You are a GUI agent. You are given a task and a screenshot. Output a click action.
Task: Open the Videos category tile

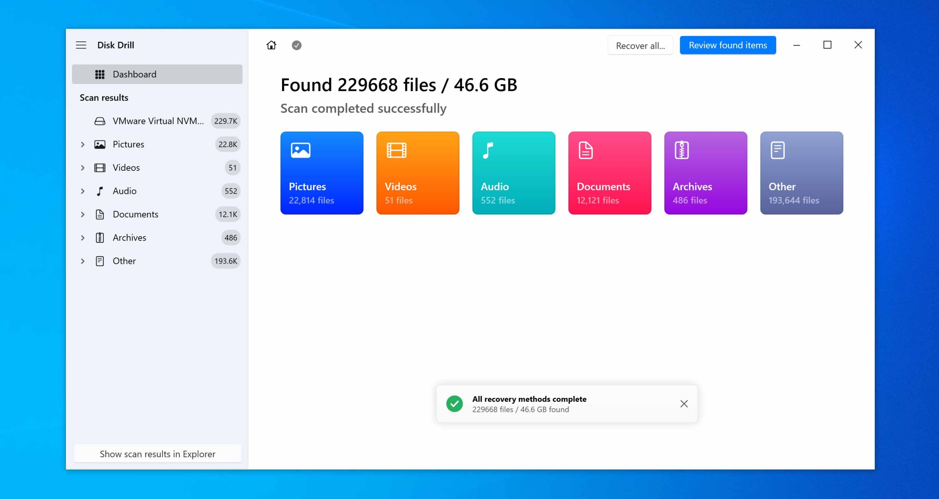(417, 173)
